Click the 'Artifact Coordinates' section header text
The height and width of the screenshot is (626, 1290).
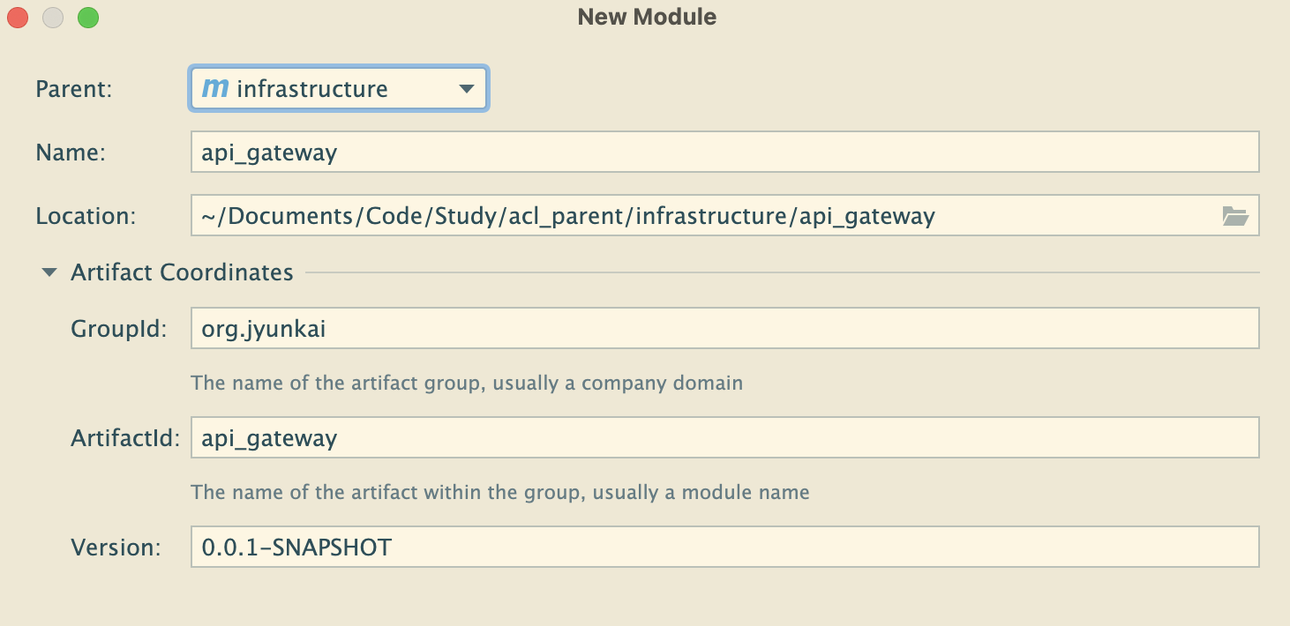click(x=182, y=272)
